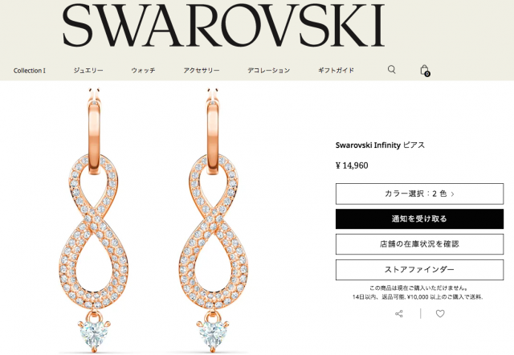
Task: Open the ジュエリー menu
Action: pos(88,70)
